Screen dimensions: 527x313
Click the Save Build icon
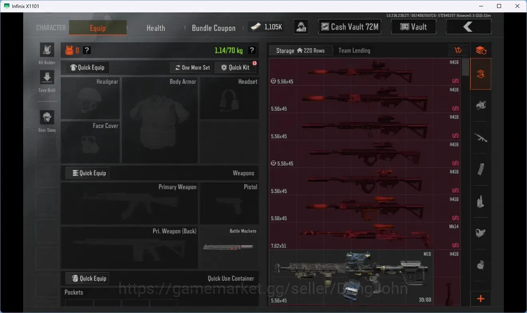pyautogui.click(x=47, y=77)
